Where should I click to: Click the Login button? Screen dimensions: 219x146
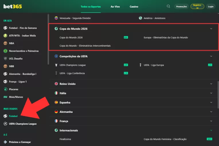(211, 7)
